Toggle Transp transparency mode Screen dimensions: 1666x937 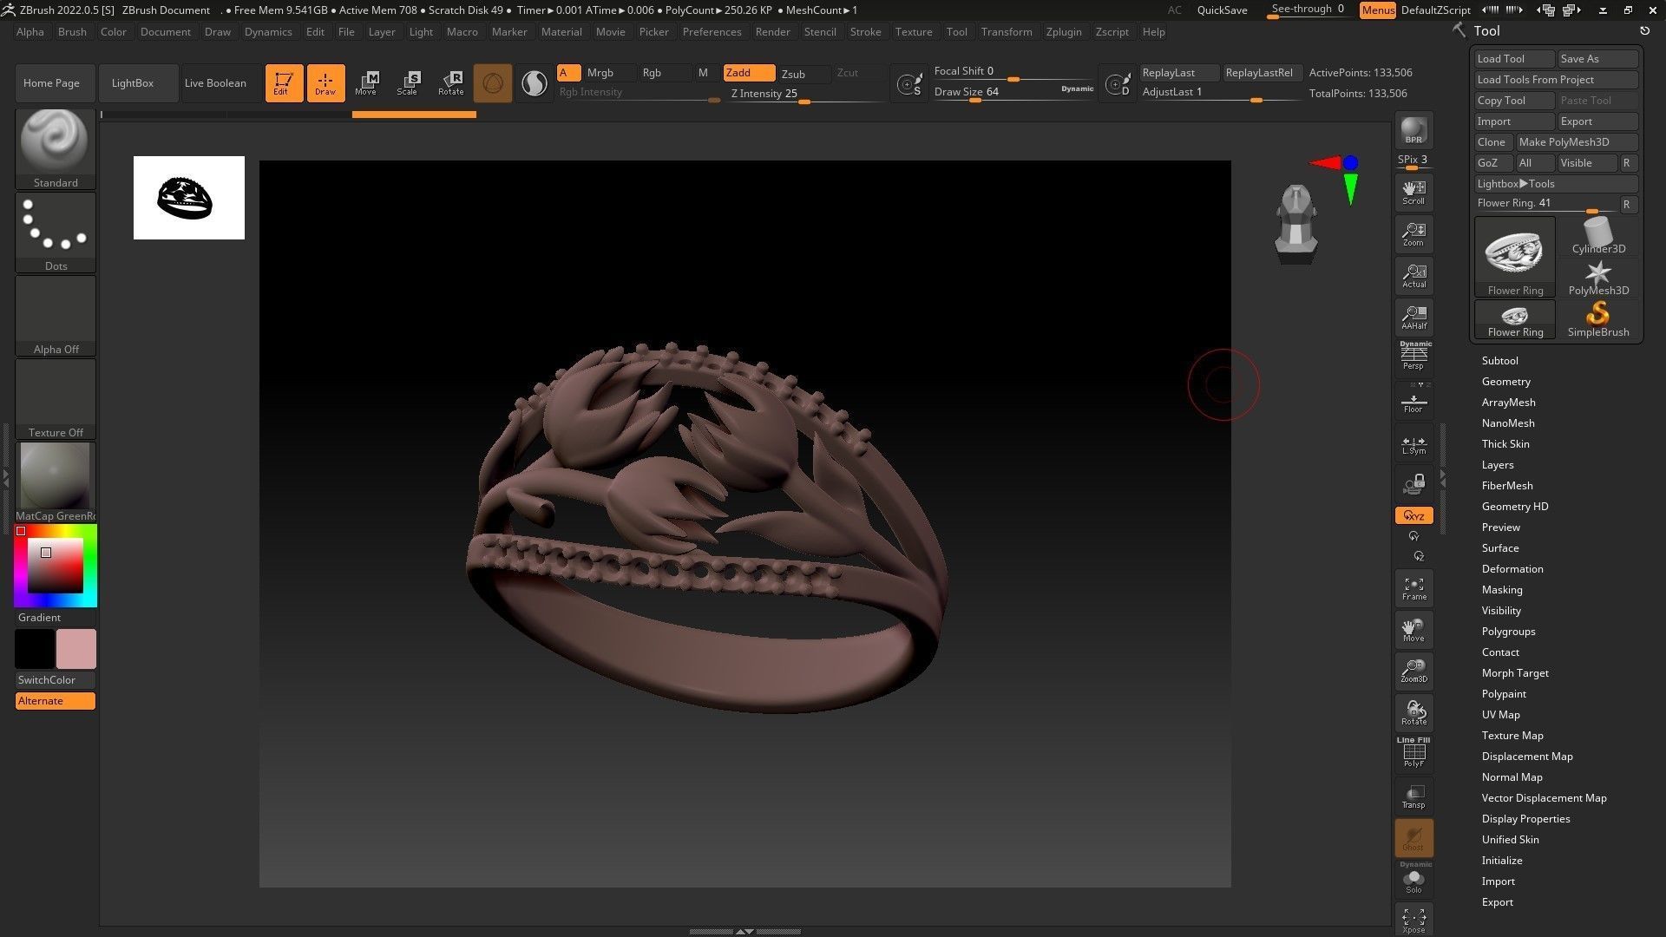[1413, 796]
